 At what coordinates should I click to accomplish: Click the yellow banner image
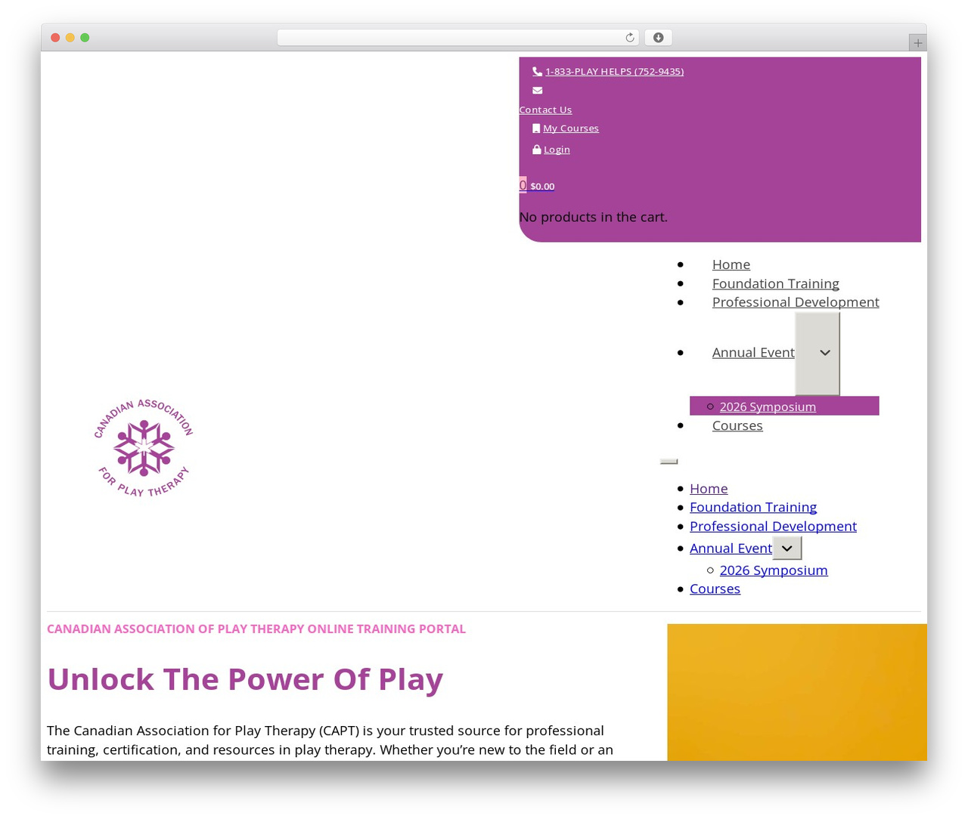coord(797,692)
